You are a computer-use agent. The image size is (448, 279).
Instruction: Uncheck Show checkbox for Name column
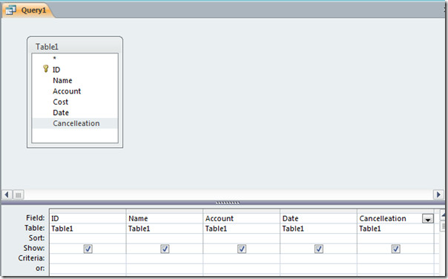(x=165, y=249)
